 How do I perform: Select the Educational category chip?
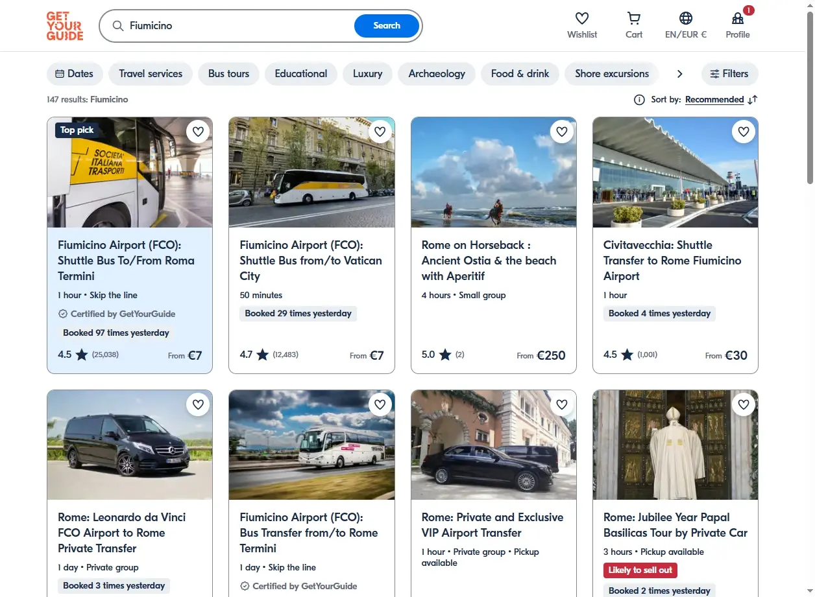pyautogui.click(x=301, y=74)
